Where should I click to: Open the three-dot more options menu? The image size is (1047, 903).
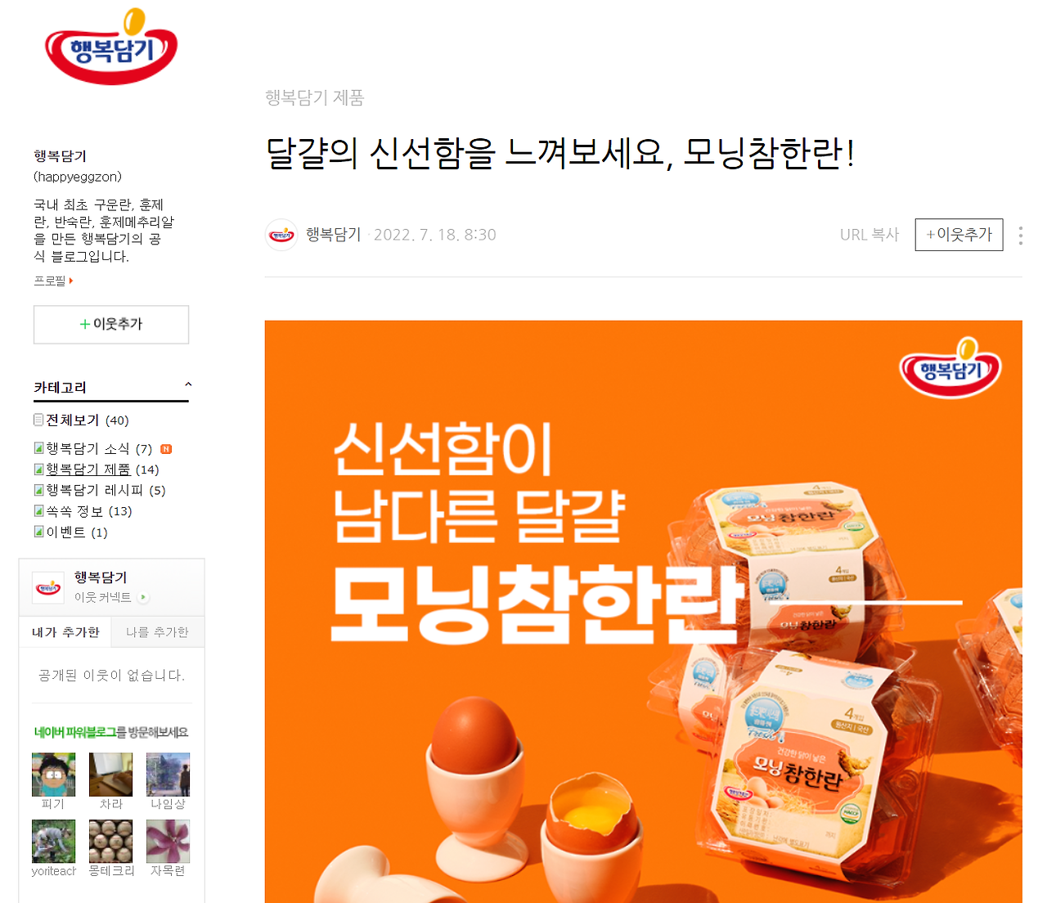tap(1020, 236)
